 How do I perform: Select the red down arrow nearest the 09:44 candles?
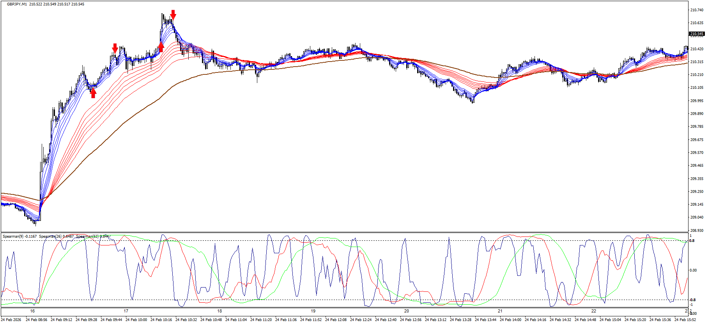115,48
